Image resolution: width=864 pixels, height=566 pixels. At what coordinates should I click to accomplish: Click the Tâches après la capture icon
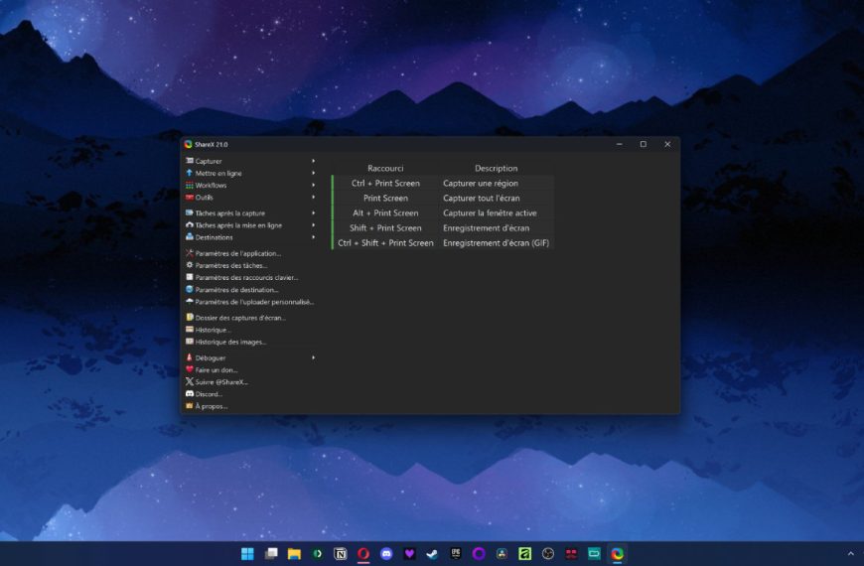point(190,212)
